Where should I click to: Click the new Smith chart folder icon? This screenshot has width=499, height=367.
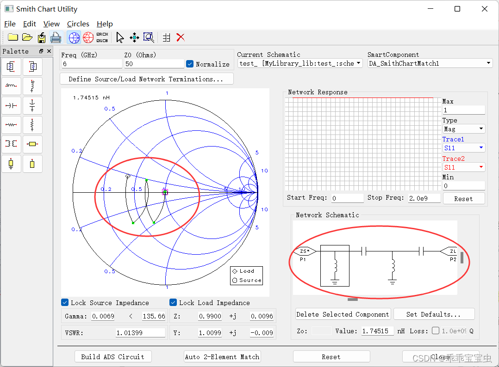(x=13, y=37)
